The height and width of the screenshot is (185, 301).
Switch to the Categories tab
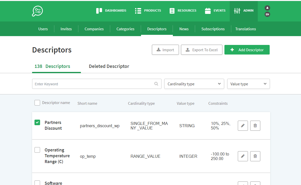click(125, 29)
